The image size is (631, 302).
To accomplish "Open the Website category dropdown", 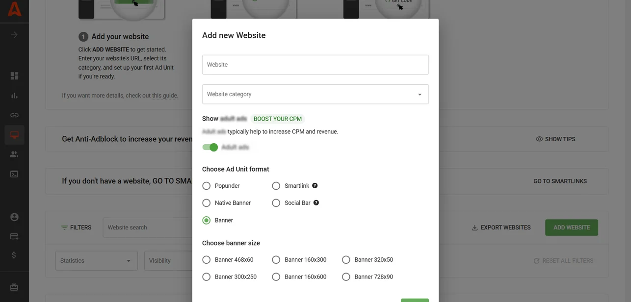I will click(x=315, y=94).
